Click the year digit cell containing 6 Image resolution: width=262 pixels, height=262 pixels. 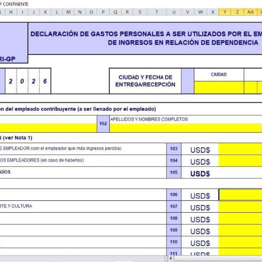(45, 81)
